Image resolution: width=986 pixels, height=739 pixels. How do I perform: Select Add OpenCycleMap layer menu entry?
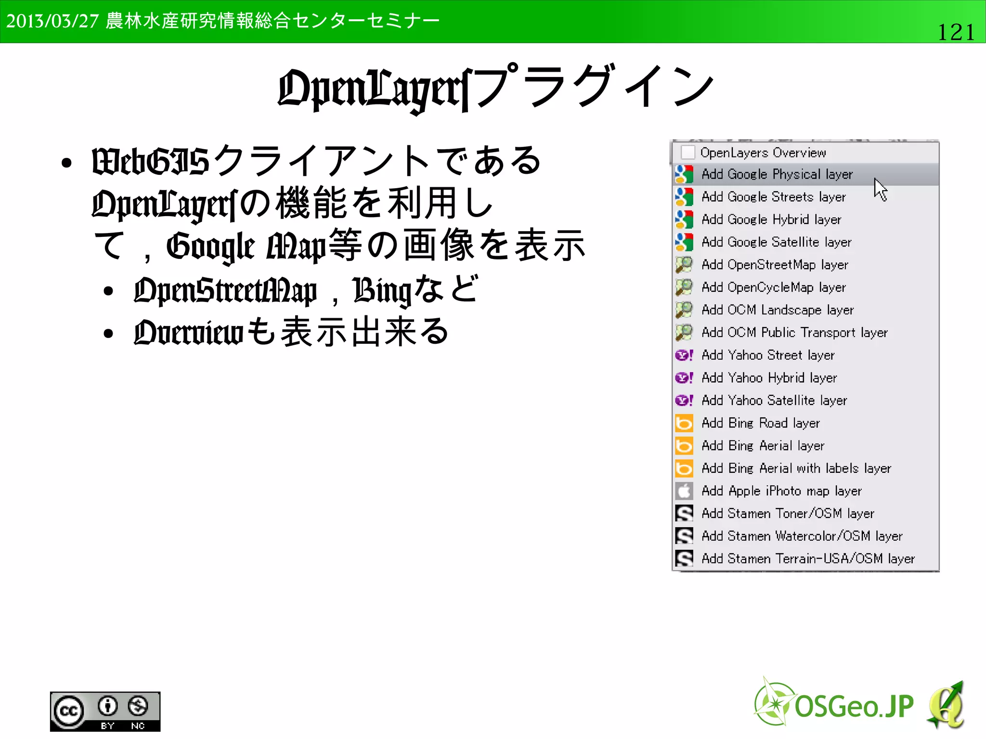[805, 287]
